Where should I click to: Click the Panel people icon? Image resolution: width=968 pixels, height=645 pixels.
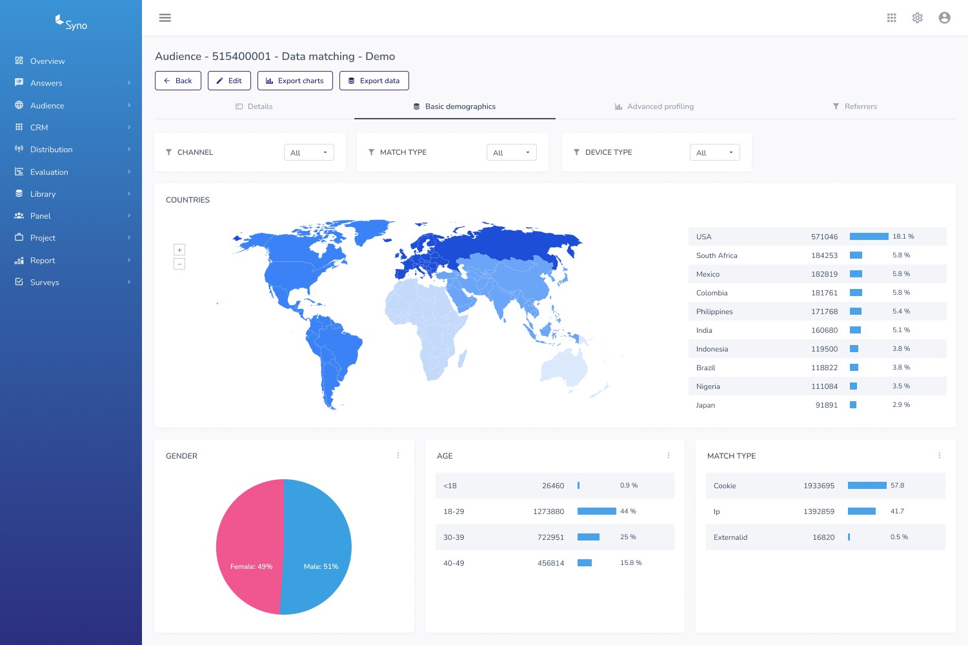(x=19, y=215)
